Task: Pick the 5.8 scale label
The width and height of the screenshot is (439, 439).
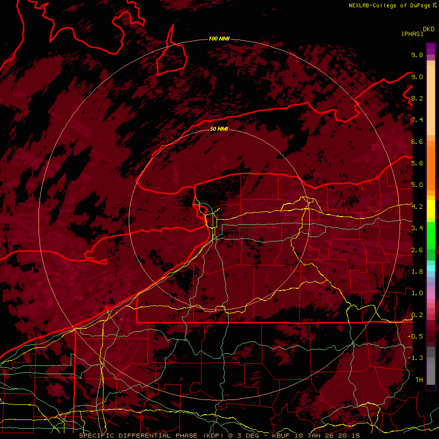Action: (417, 163)
